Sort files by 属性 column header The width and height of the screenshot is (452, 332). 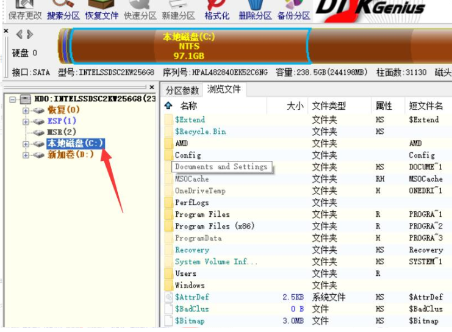(x=384, y=106)
